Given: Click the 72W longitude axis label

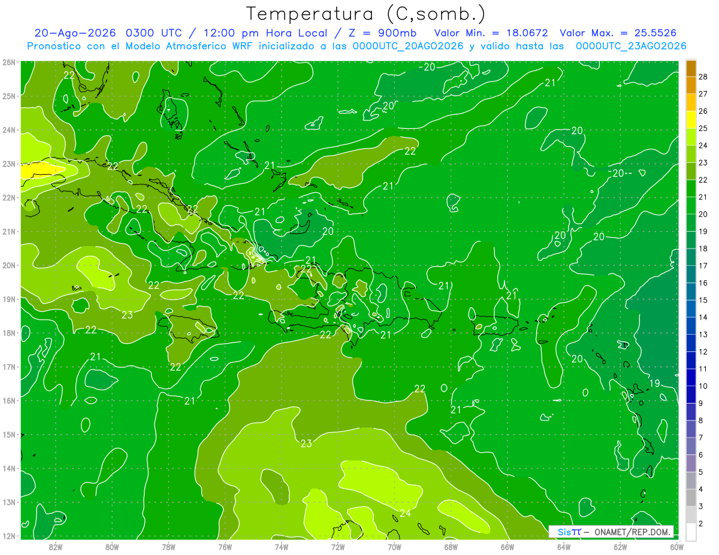Looking at the screenshot, I should coord(338,547).
